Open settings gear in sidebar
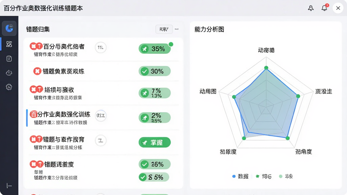347x195 pixels. tap(9, 87)
